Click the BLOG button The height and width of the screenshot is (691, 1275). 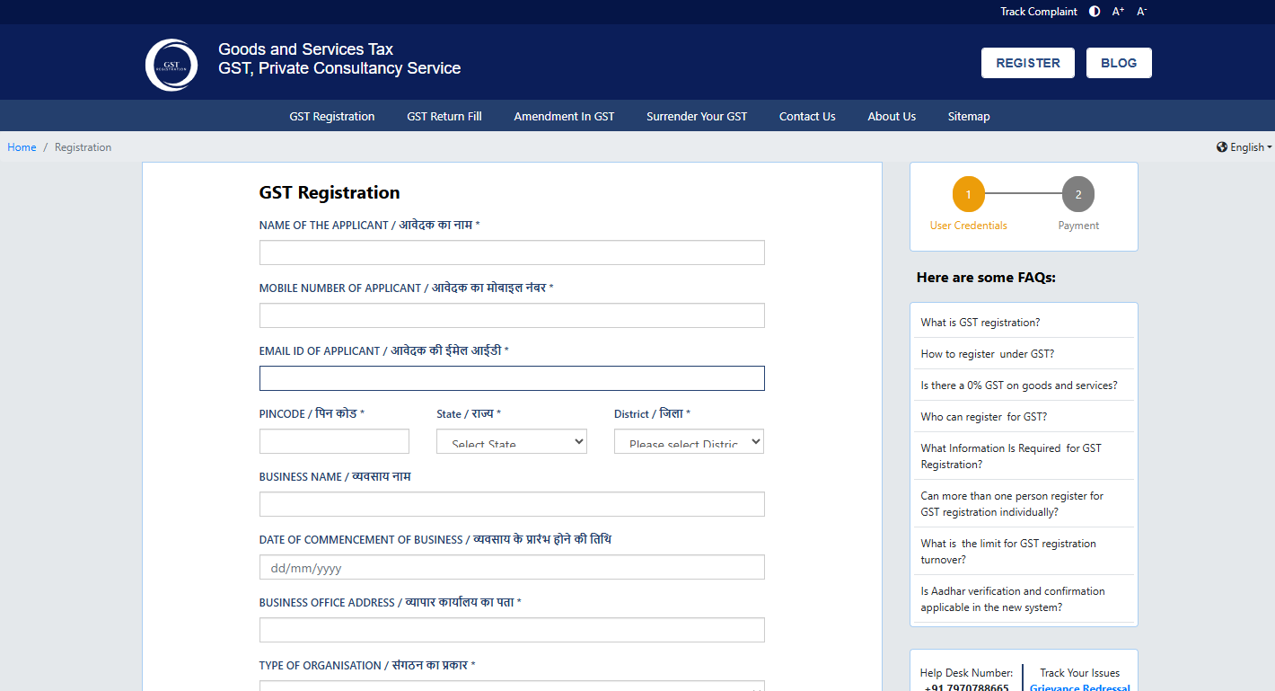coord(1118,63)
